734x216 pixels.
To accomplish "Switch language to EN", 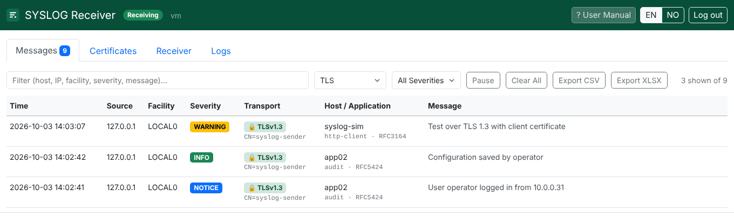I will 651,15.
